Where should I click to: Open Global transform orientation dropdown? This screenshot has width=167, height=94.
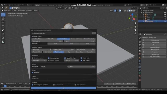(x=60, y=8)
